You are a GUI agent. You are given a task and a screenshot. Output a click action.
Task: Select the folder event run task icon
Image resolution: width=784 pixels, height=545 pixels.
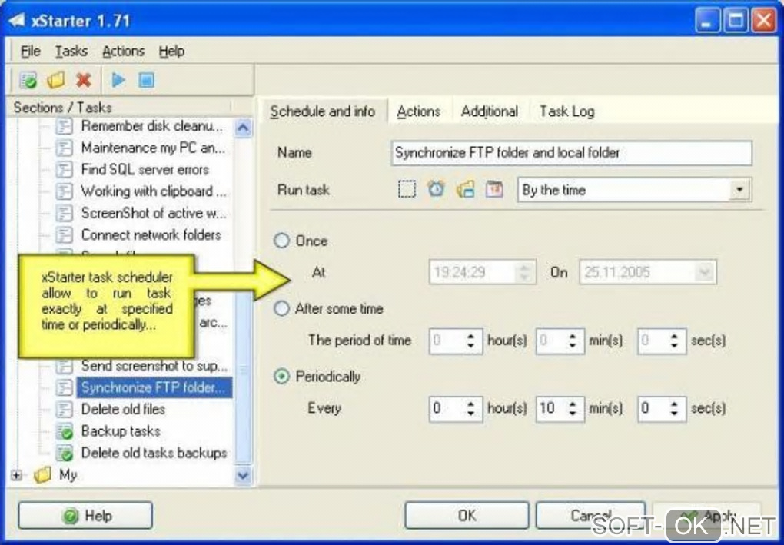coord(466,190)
